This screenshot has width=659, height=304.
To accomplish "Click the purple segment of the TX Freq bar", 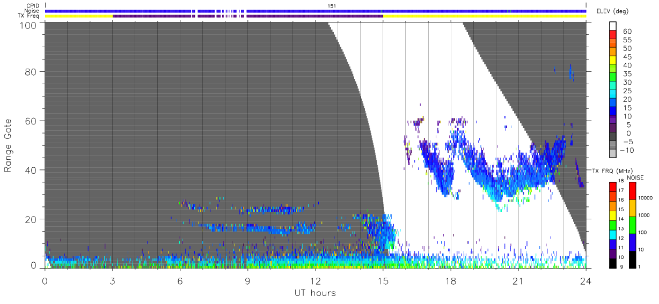I will [x=247, y=16].
